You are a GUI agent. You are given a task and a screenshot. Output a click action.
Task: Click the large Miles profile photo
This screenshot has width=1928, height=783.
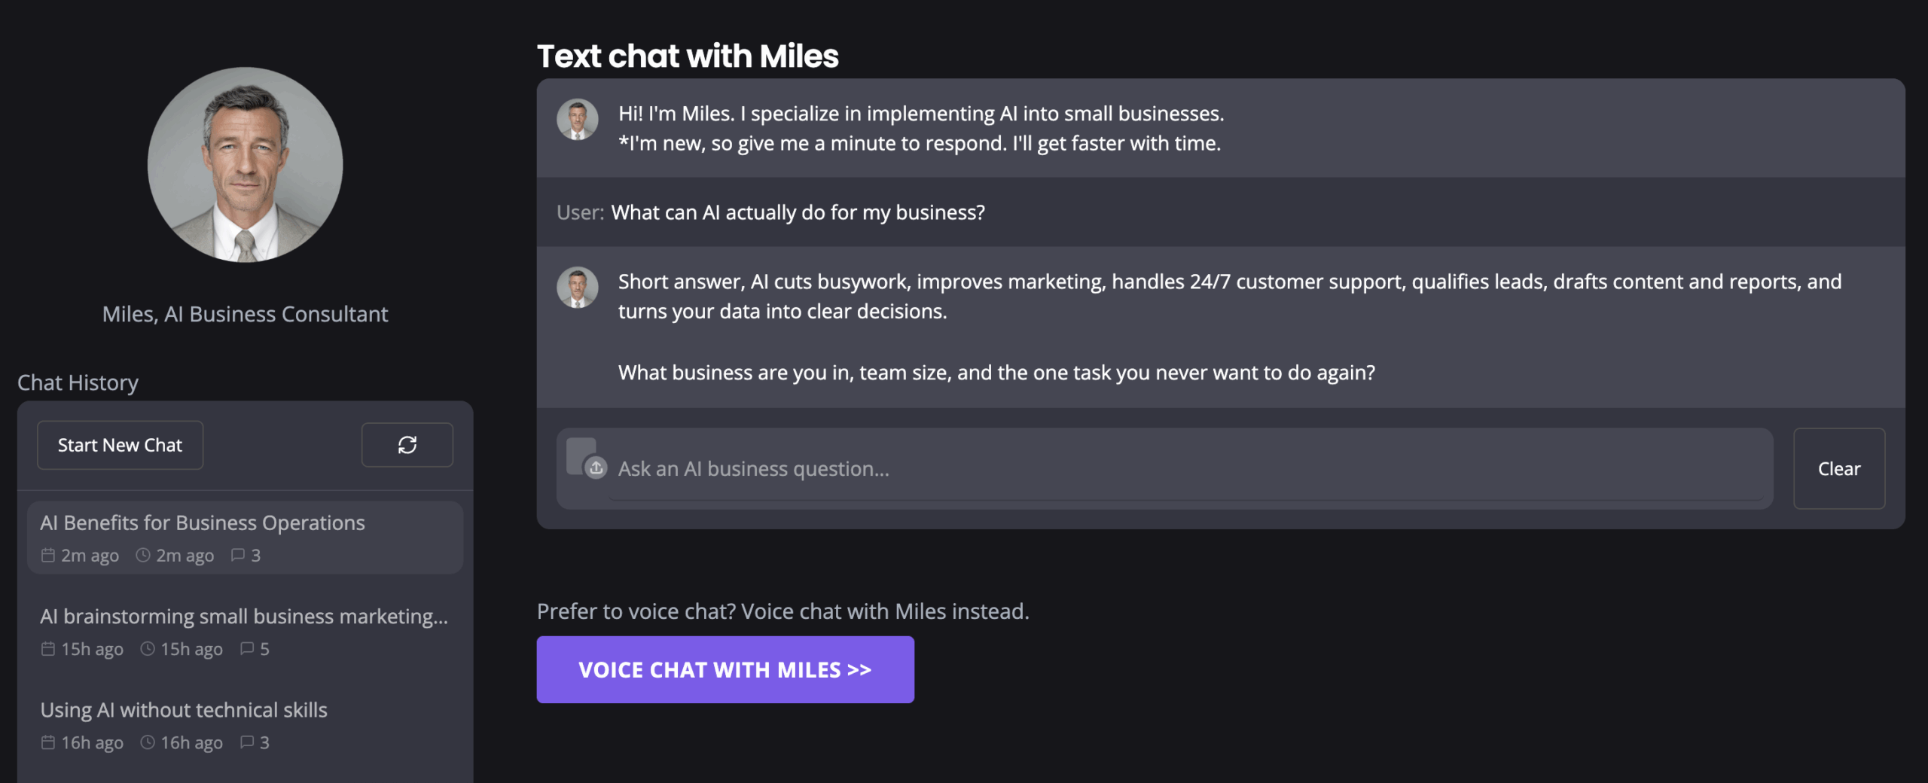tap(245, 165)
